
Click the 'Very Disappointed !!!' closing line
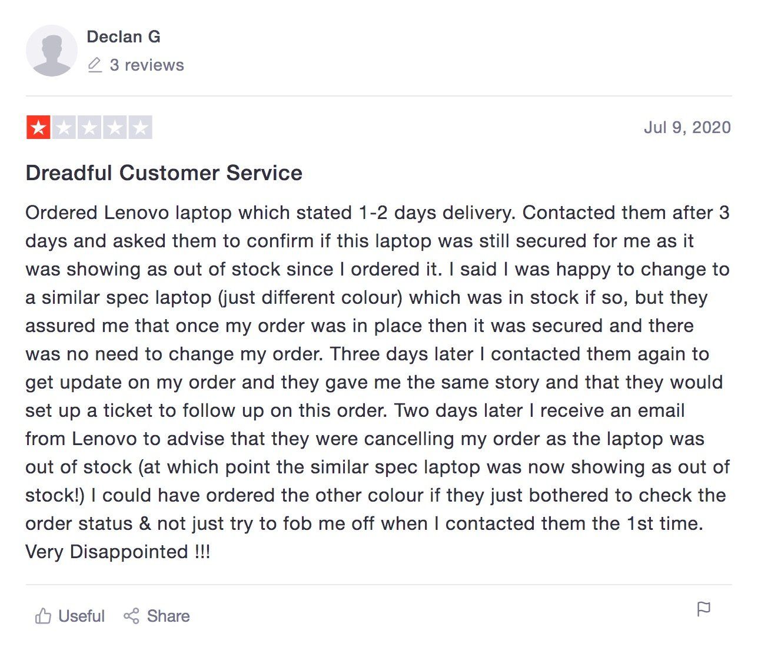[118, 552]
